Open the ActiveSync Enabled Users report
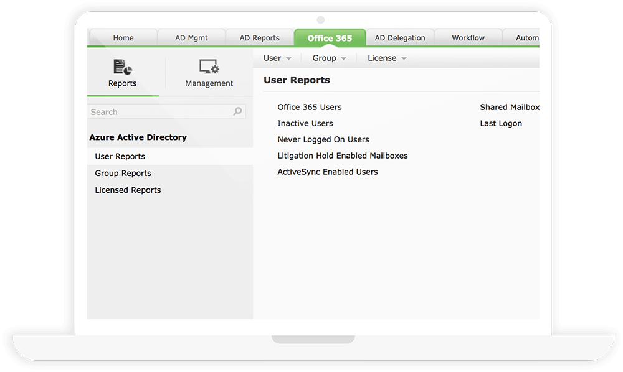 coord(328,172)
